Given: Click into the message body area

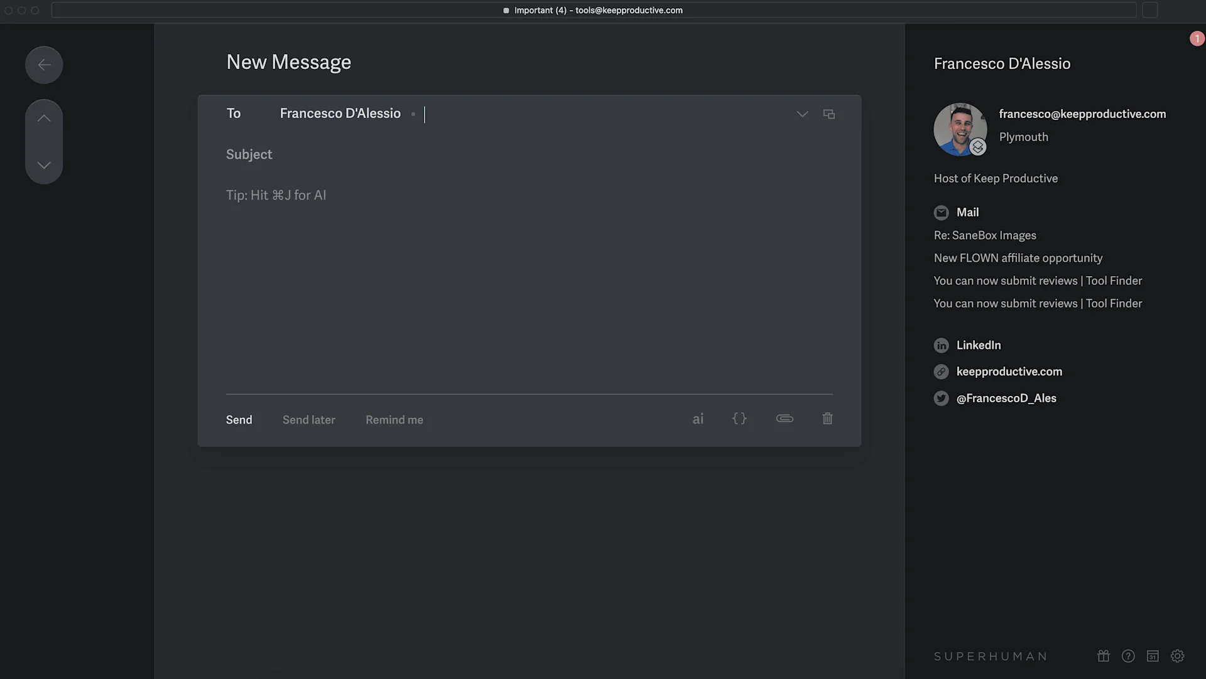Looking at the screenshot, I should point(530,286).
